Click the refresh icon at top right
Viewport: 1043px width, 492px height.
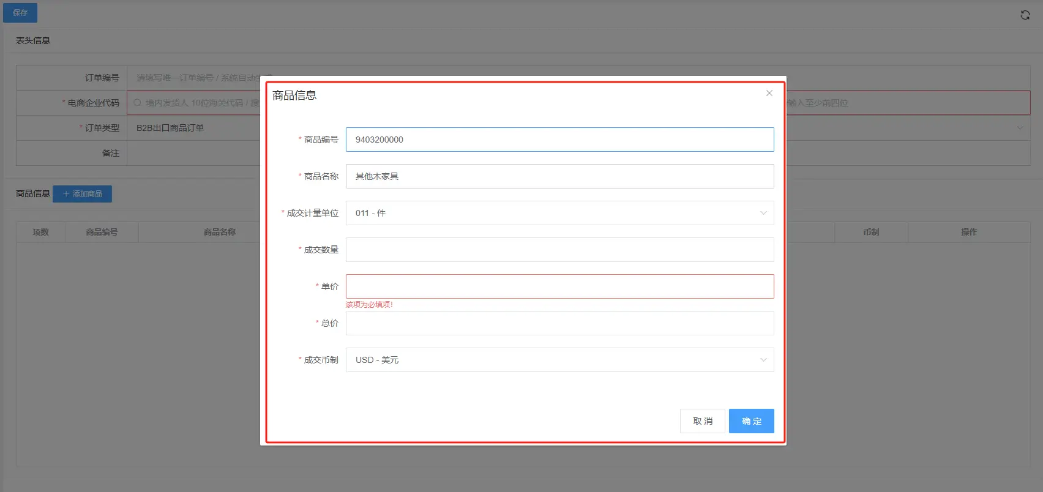pos(1025,15)
